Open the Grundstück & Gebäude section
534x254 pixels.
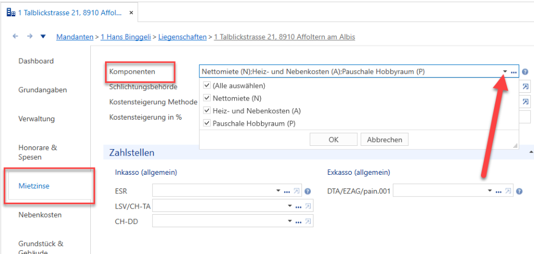pyautogui.click(x=41, y=248)
